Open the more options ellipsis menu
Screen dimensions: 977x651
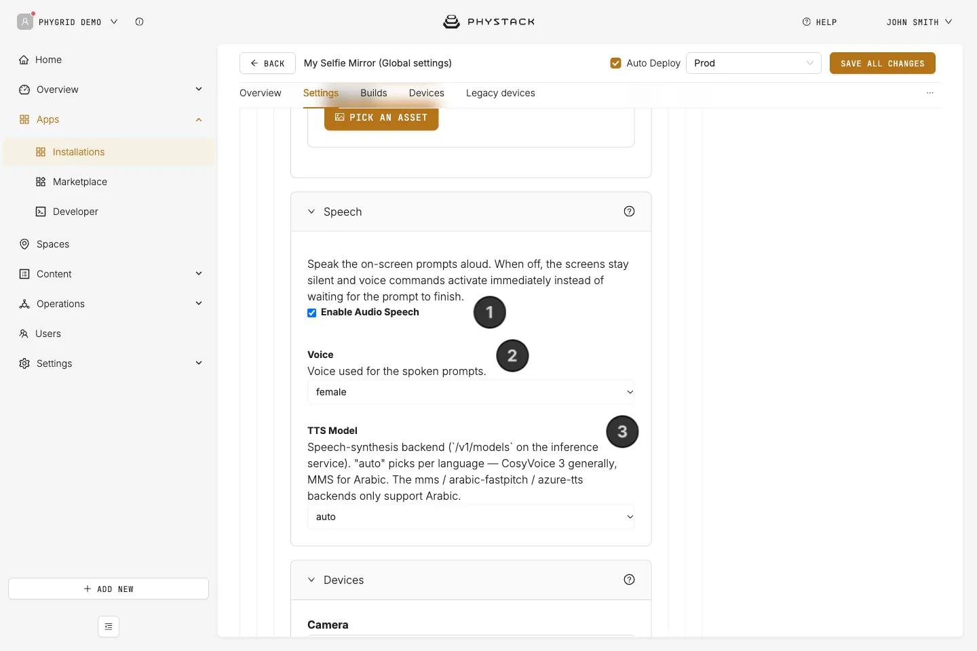(930, 93)
